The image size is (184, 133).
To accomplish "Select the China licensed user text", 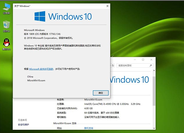I will pyautogui.click(x=30, y=76).
